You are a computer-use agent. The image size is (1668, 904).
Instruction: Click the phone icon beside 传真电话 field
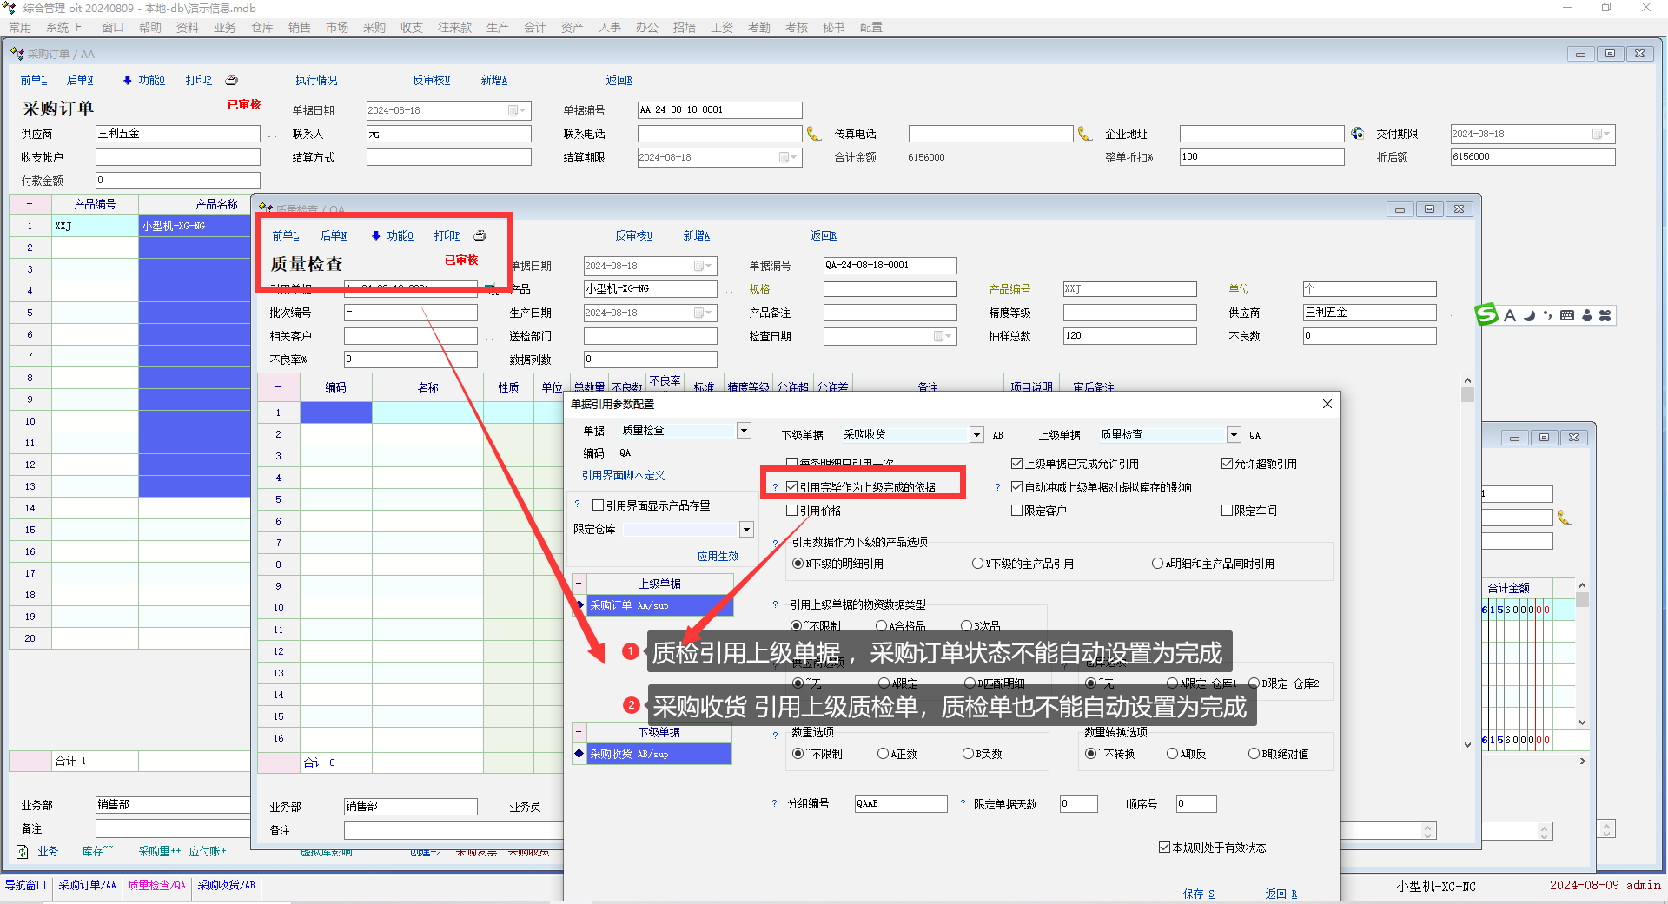(1085, 134)
